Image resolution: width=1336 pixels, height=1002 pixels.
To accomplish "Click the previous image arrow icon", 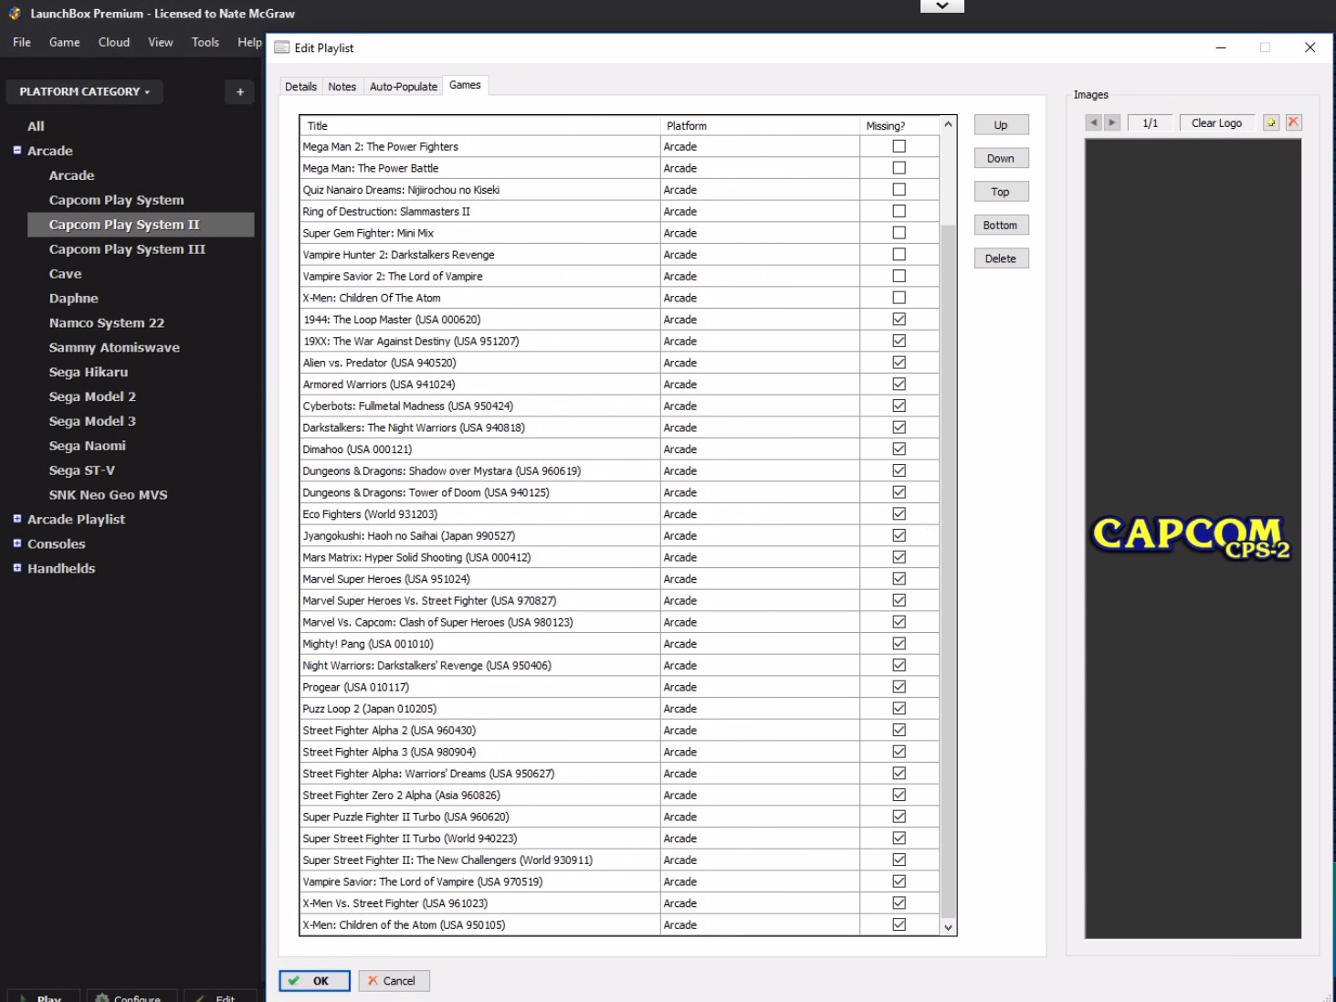I will click(1093, 122).
